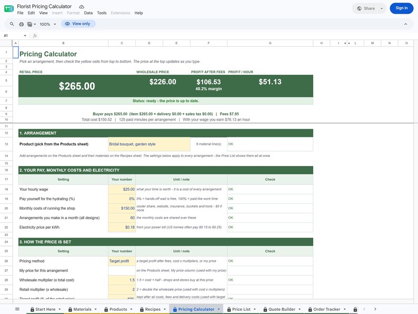The width and height of the screenshot is (418, 314).
Task: Select the hydrating pay percent cell 0%
Action: point(122,199)
